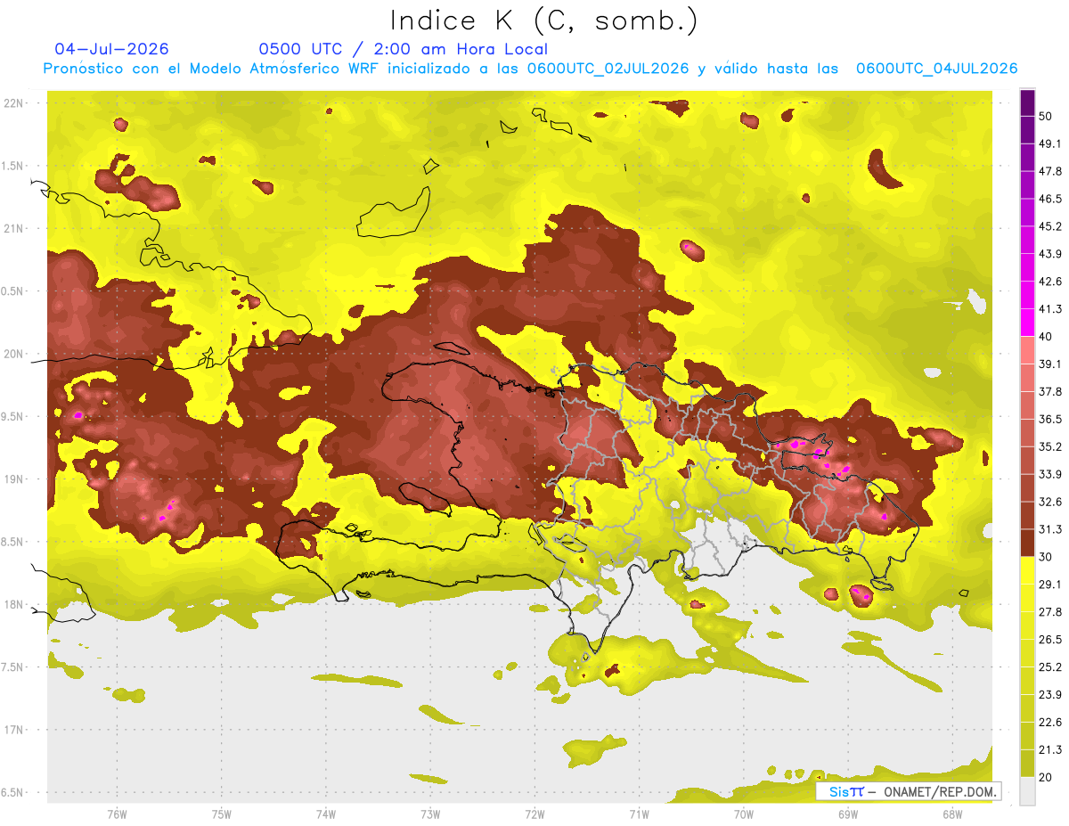Screen dimensions: 1069x826
Task: Click the 73W longitude label
Action: (x=430, y=814)
